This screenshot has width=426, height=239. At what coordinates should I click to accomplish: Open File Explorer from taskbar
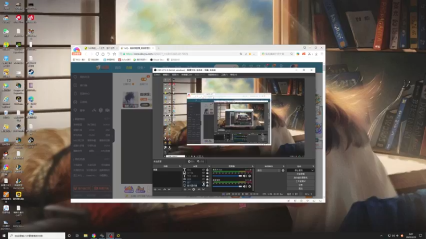click(86, 236)
